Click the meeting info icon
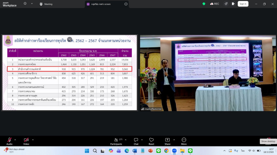277x155 pixels. tap(25, 4)
